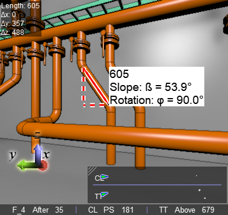Click the dashed red horizontal measurement leg
This screenshot has width=228, height=215.
click(x=94, y=105)
